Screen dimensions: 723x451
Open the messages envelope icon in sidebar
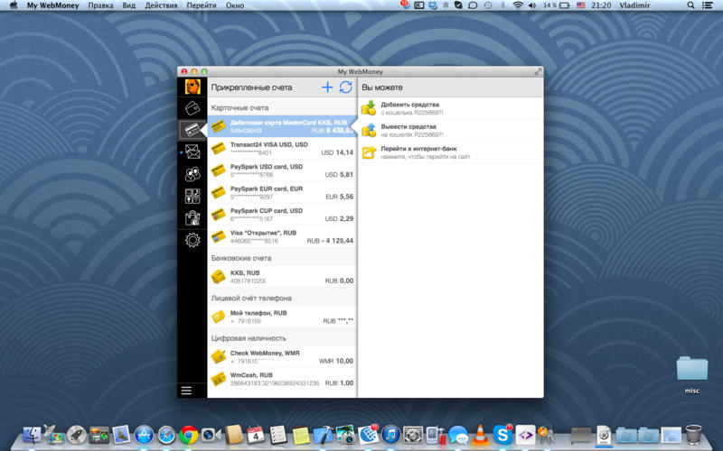click(x=192, y=152)
